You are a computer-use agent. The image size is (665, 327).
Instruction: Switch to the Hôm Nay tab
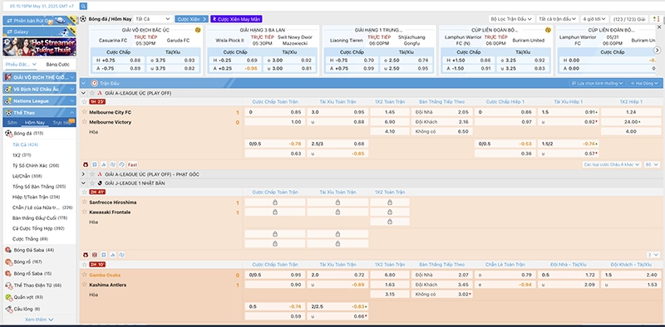click(x=35, y=122)
